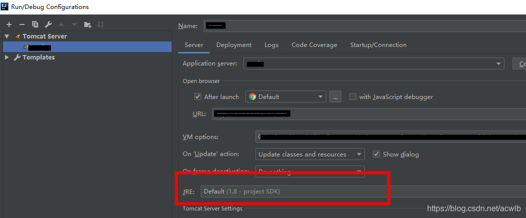Expand the Templates tree node
This screenshot has height=218, width=526.
(7, 57)
